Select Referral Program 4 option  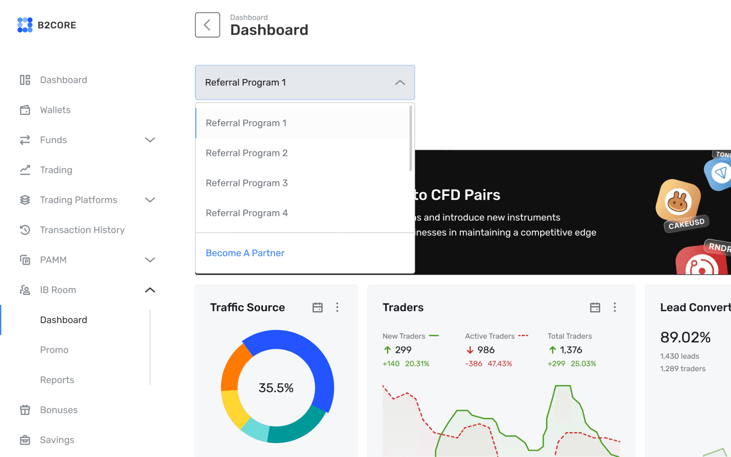[x=302, y=213]
